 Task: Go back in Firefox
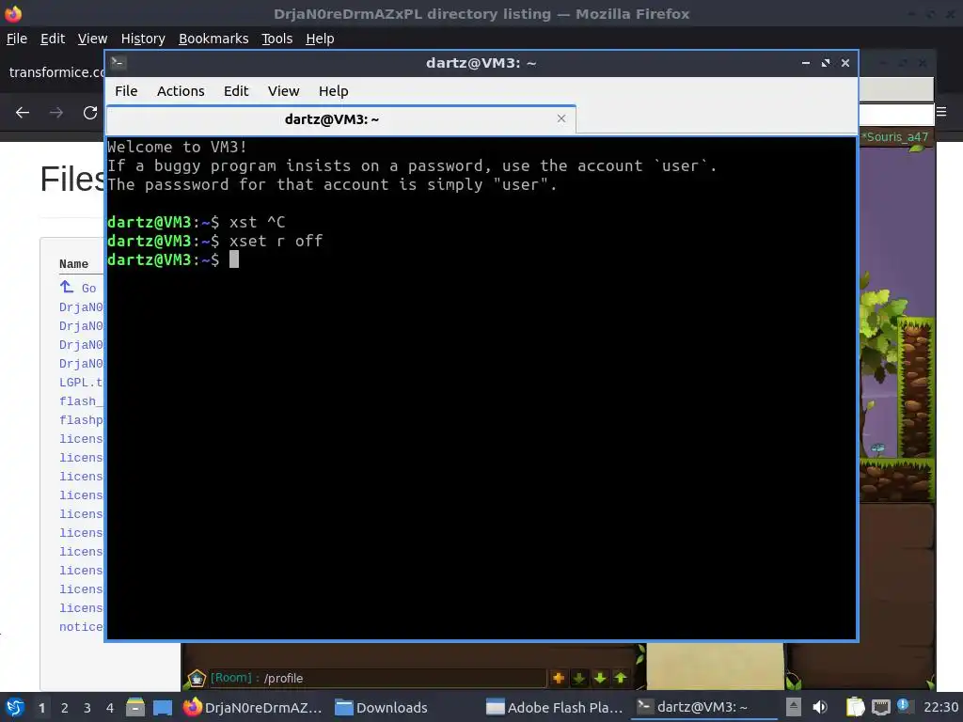(x=23, y=113)
